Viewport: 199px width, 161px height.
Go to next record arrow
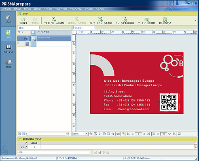169,134
